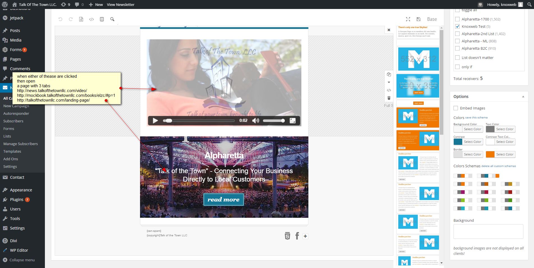Click the magnifier preview icon in editor toolbar
Image resolution: width=534 pixels, height=268 pixels.
112,19
